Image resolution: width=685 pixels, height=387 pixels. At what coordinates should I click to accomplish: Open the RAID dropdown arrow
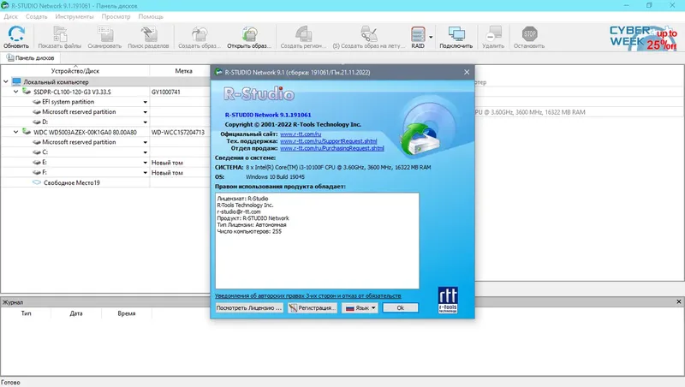point(431,37)
